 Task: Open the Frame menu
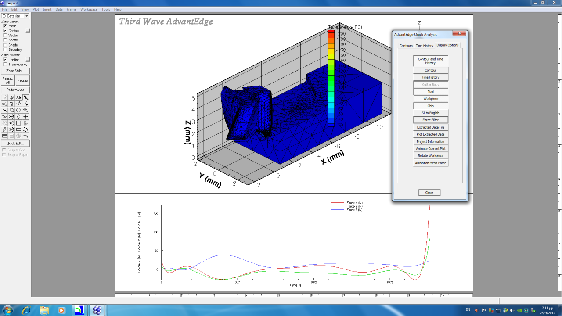pyautogui.click(x=72, y=9)
